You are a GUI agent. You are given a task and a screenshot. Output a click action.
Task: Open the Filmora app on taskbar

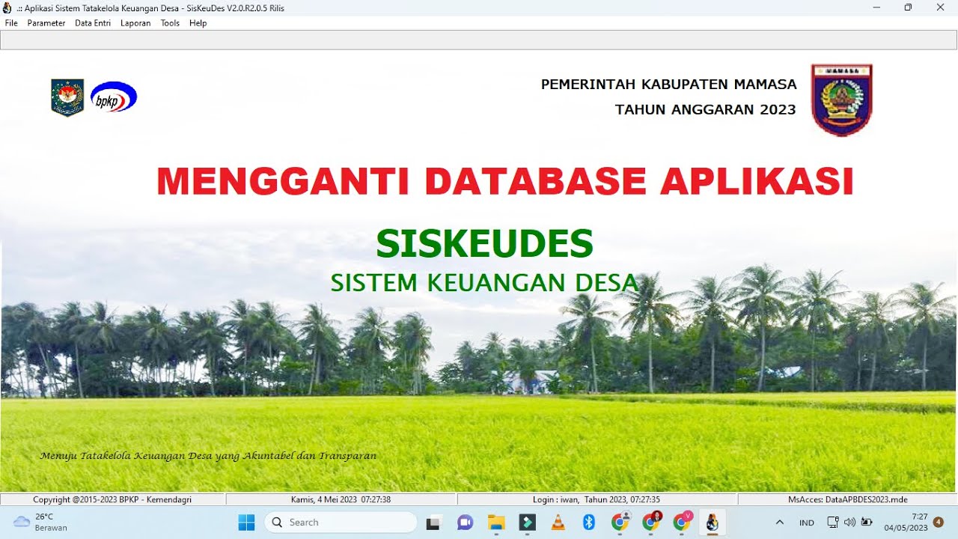[528, 523]
